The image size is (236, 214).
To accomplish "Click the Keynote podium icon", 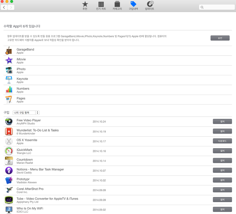I will 9,80.
